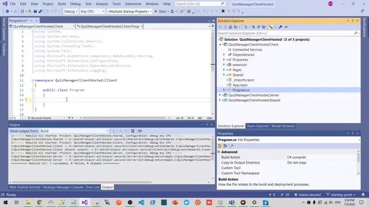Toggle Preview Selected Items in Solution Explorer

[286, 27]
